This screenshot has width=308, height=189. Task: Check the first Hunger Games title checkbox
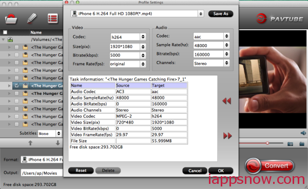[17, 47]
